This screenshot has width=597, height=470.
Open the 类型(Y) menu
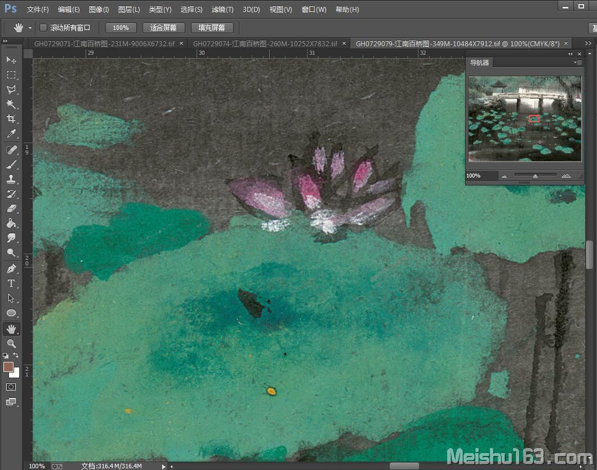tap(160, 10)
